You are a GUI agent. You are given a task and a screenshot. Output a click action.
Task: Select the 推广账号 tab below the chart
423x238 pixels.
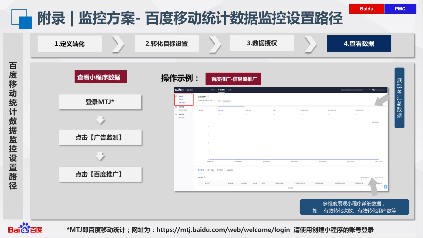(x=201, y=170)
